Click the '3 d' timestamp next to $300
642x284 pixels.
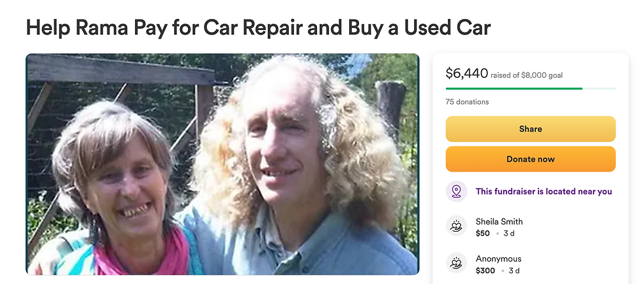click(x=514, y=270)
